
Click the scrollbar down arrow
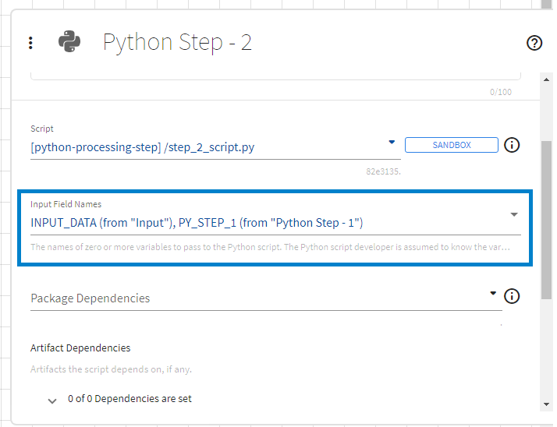[x=547, y=404]
